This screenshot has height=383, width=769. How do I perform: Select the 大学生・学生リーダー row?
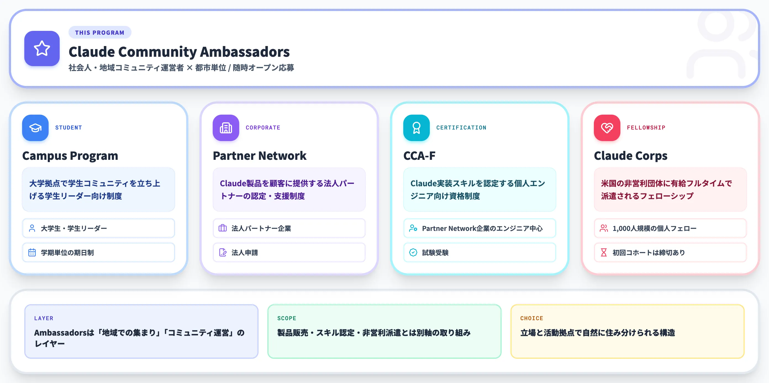coord(99,228)
